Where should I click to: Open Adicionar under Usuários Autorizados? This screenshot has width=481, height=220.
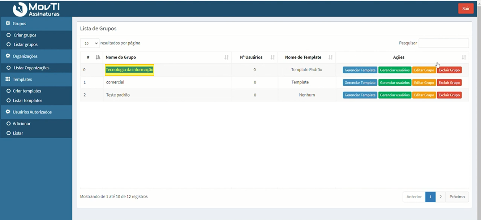[x=22, y=124]
